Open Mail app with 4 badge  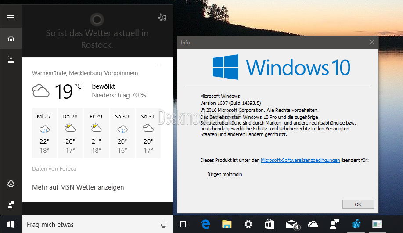(x=292, y=225)
